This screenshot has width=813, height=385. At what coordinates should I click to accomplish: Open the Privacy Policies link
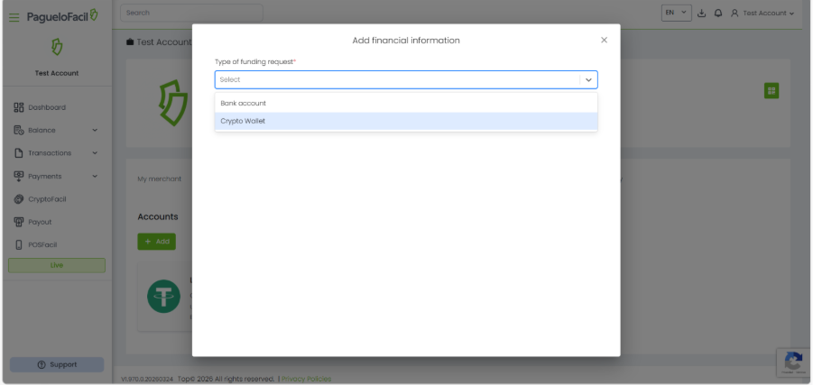pyautogui.click(x=306, y=379)
